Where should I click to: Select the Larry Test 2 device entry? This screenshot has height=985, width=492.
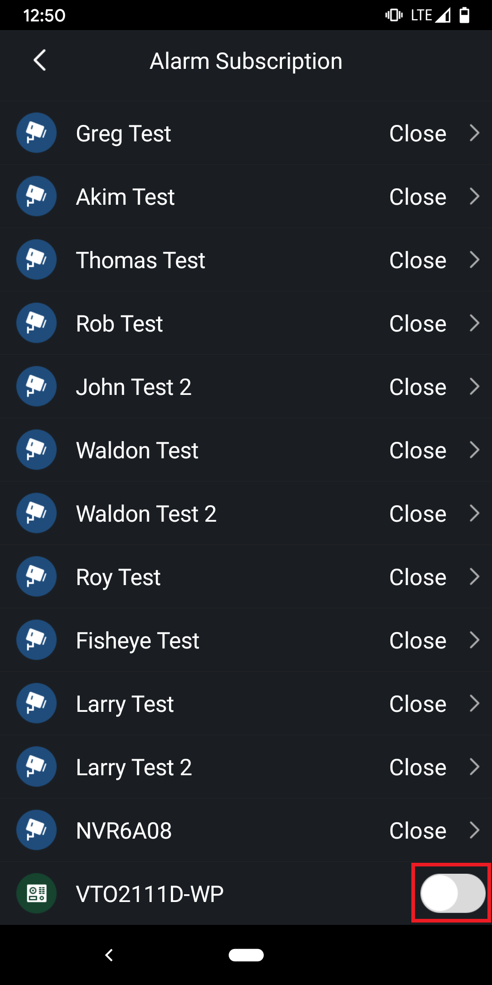click(134, 767)
